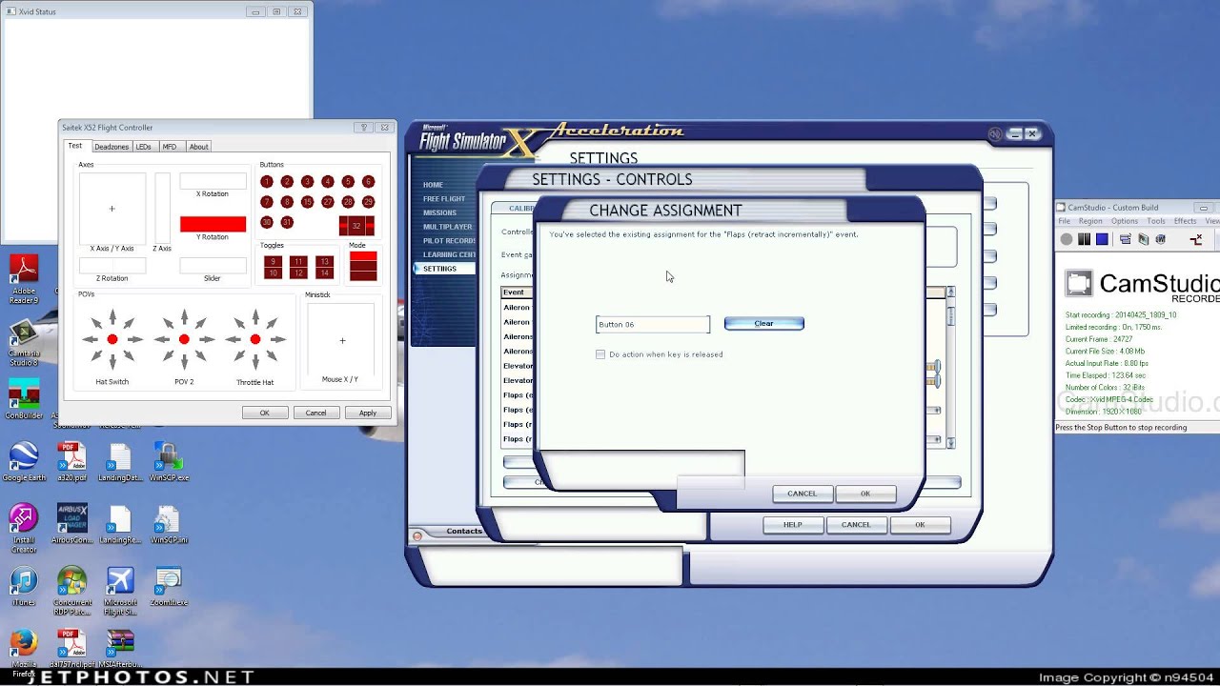Switch to Deadzones tab
Image resolution: width=1220 pixels, height=686 pixels.
[112, 147]
